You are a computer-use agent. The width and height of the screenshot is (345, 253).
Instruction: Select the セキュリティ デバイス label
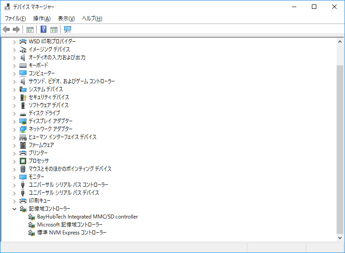click(49, 97)
